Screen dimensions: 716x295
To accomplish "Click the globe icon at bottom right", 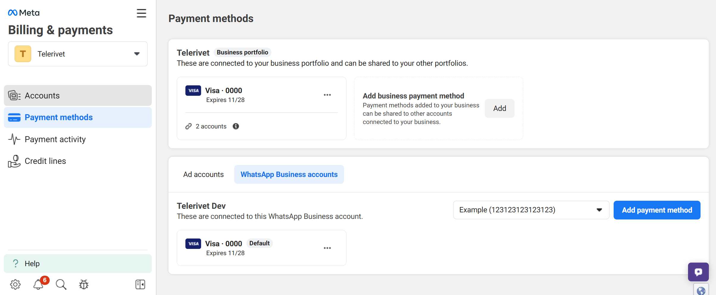I will (701, 291).
